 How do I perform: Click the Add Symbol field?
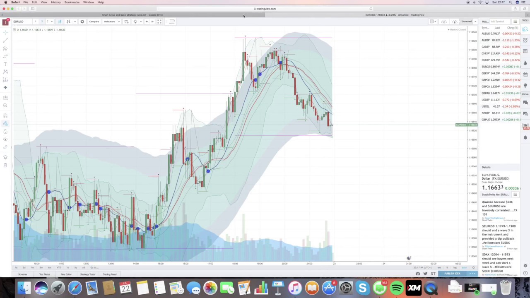[499, 22]
